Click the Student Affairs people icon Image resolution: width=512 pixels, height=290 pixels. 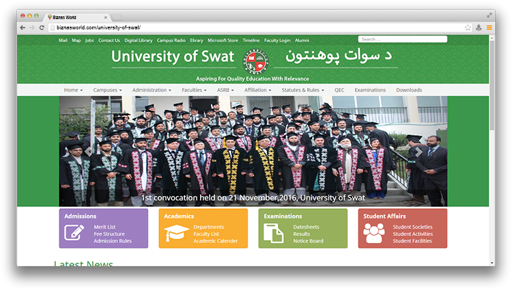click(373, 233)
